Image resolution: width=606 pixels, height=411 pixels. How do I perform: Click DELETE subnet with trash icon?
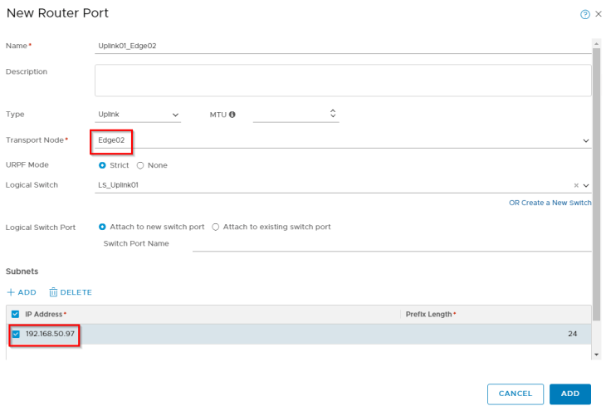[70, 292]
